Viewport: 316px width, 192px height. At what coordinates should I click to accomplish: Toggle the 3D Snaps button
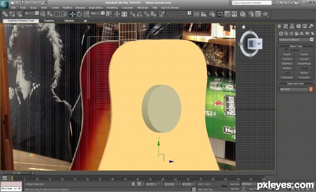pos(132,14)
